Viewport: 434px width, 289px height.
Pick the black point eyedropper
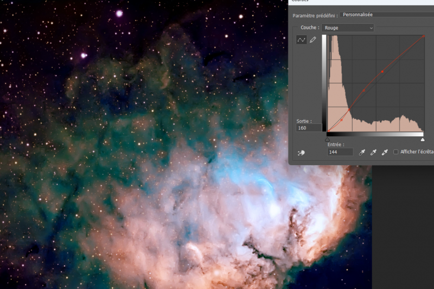click(362, 152)
